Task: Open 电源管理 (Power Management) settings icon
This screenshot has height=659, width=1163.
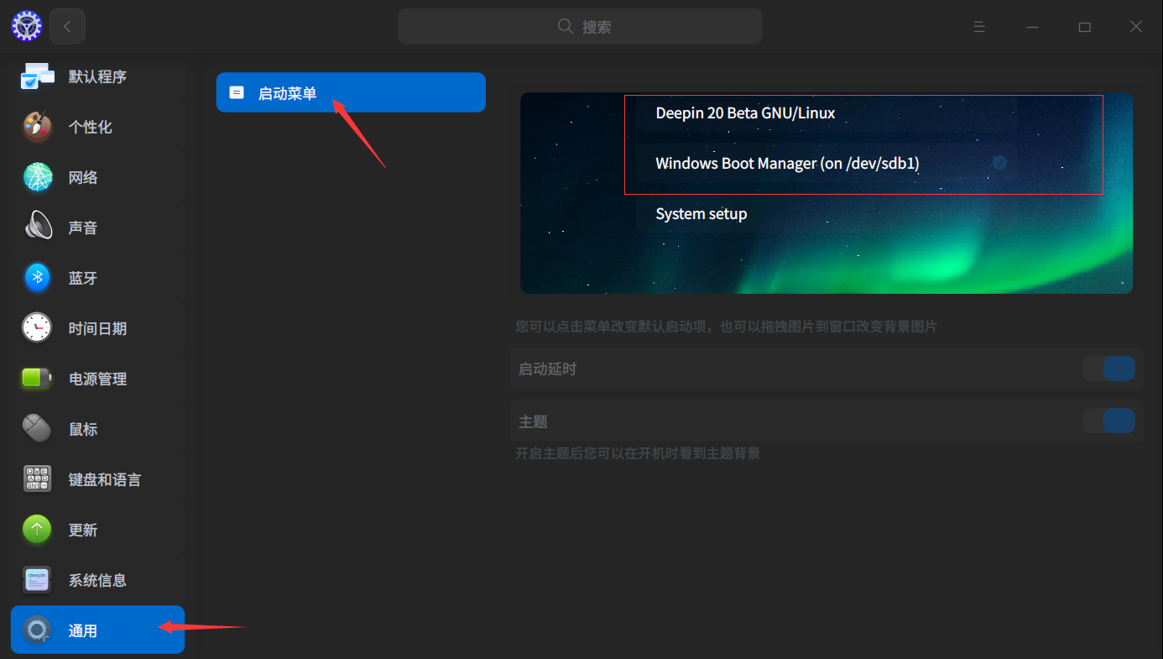Action: 37,378
